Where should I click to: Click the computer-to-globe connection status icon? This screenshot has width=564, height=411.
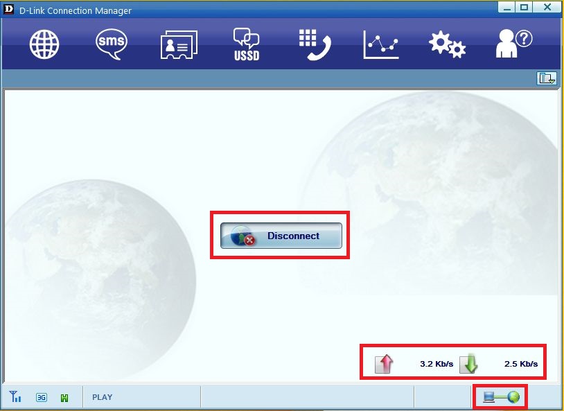pyautogui.click(x=501, y=397)
